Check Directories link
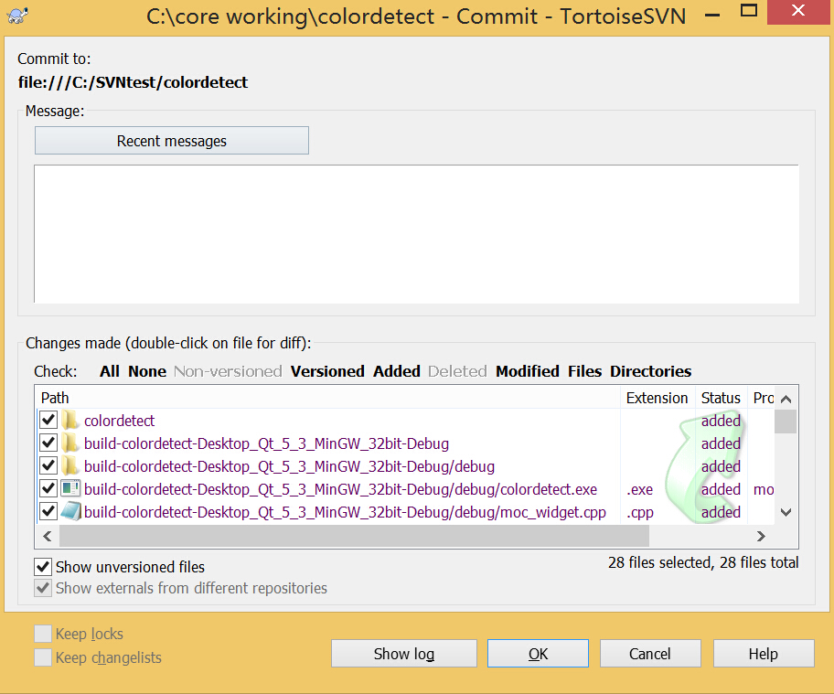Screen dimensions: 834x694 (650, 371)
